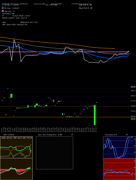Click the 1205.22 price axis label

coord(133,96)
